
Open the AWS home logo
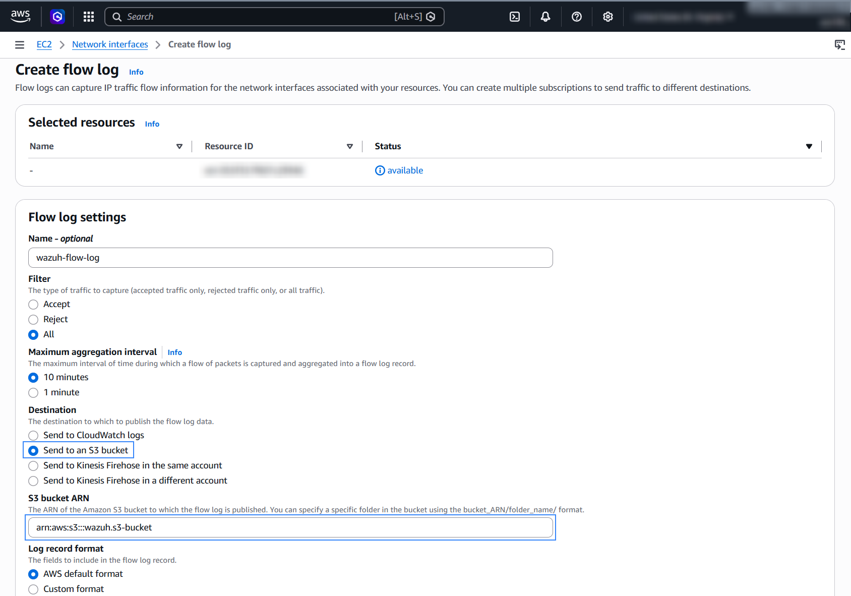21,16
